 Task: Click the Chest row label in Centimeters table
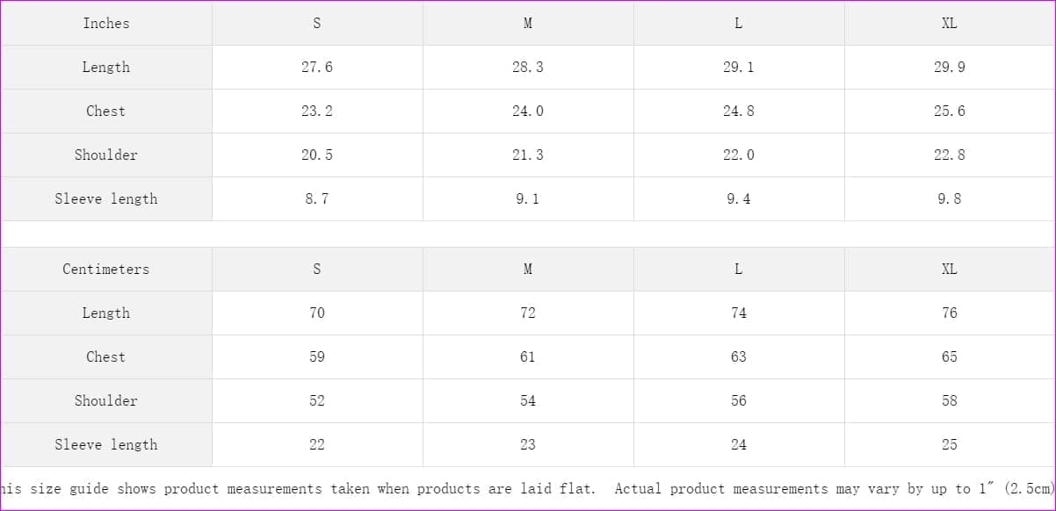tap(106, 357)
